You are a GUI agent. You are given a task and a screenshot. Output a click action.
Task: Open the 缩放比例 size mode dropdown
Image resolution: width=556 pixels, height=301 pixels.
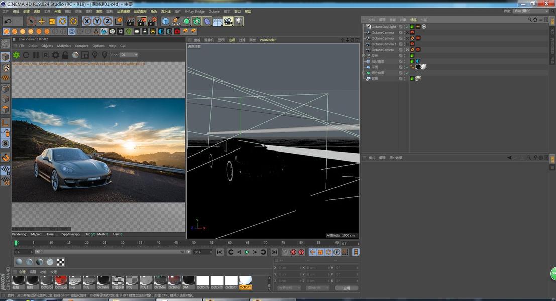point(317,288)
